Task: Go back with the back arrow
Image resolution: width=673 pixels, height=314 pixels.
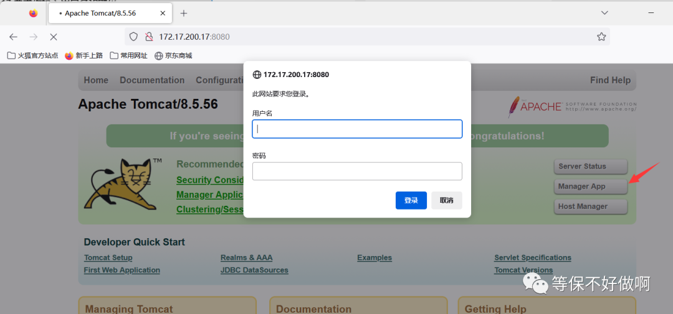Action: [13, 37]
